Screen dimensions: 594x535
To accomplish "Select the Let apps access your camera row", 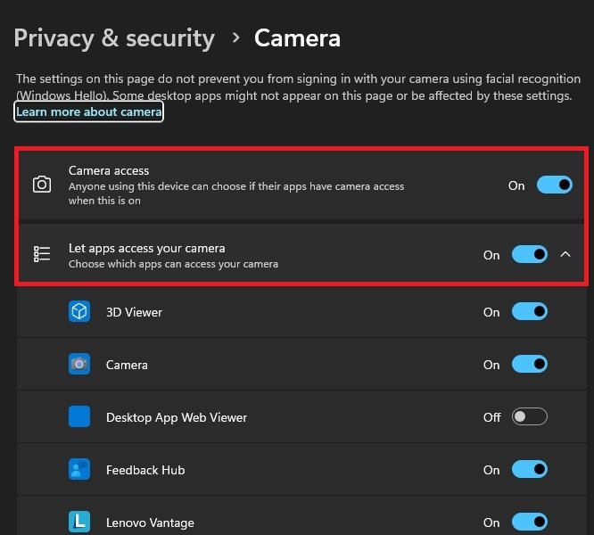I will tap(301, 254).
